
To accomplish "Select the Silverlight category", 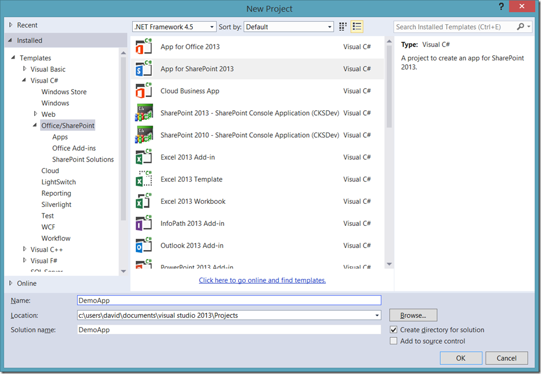I will pos(56,204).
